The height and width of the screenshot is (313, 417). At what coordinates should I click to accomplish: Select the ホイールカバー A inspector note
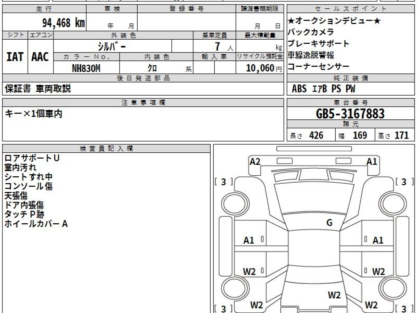click(36, 224)
